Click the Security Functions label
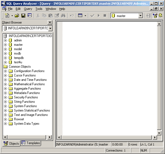Screen dimensions: 165x154 coord(26,97)
